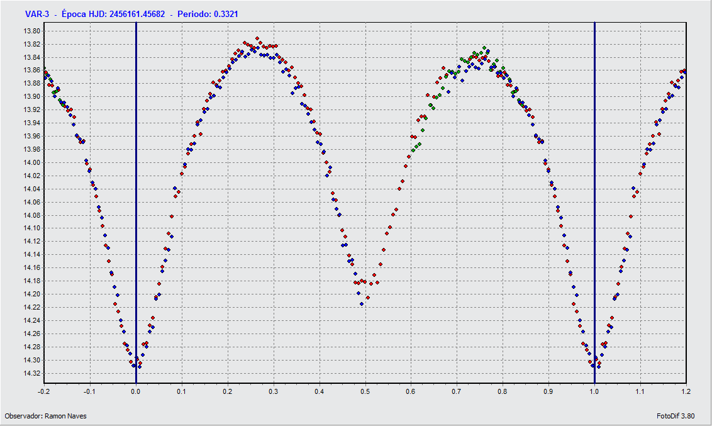Click the x-axis label 0.3
Viewport: 712px width, 426px height.
pyautogui.click(x=274, y=391)
